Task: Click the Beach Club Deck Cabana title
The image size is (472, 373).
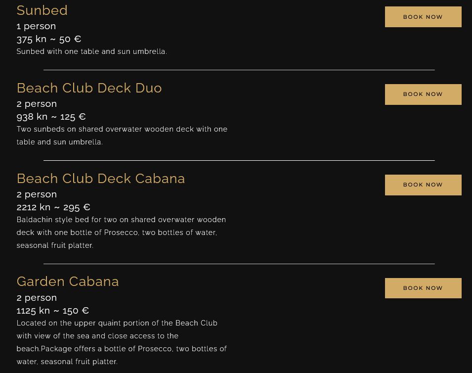Action: [100, 179]
